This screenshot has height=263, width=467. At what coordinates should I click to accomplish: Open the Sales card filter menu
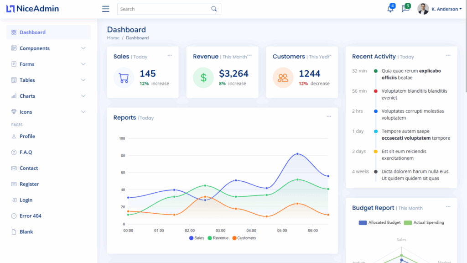[170, 55]
